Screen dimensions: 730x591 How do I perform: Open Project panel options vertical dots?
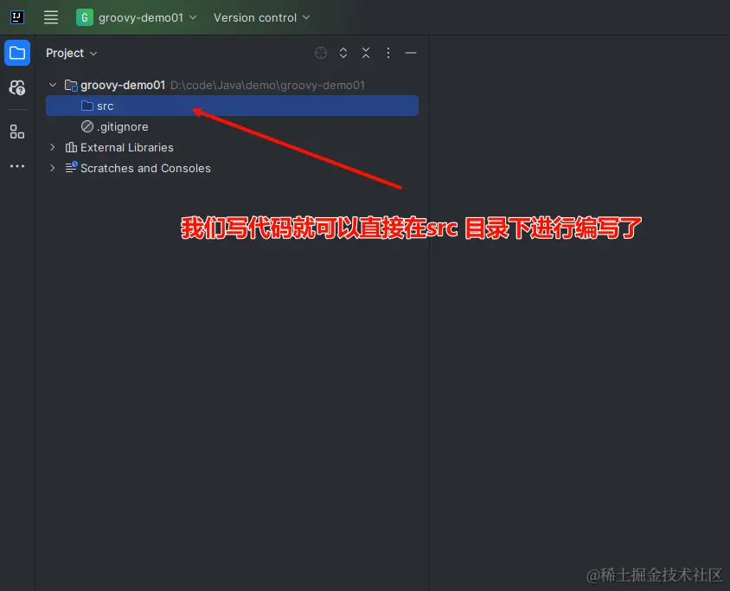tap(388, 53)
